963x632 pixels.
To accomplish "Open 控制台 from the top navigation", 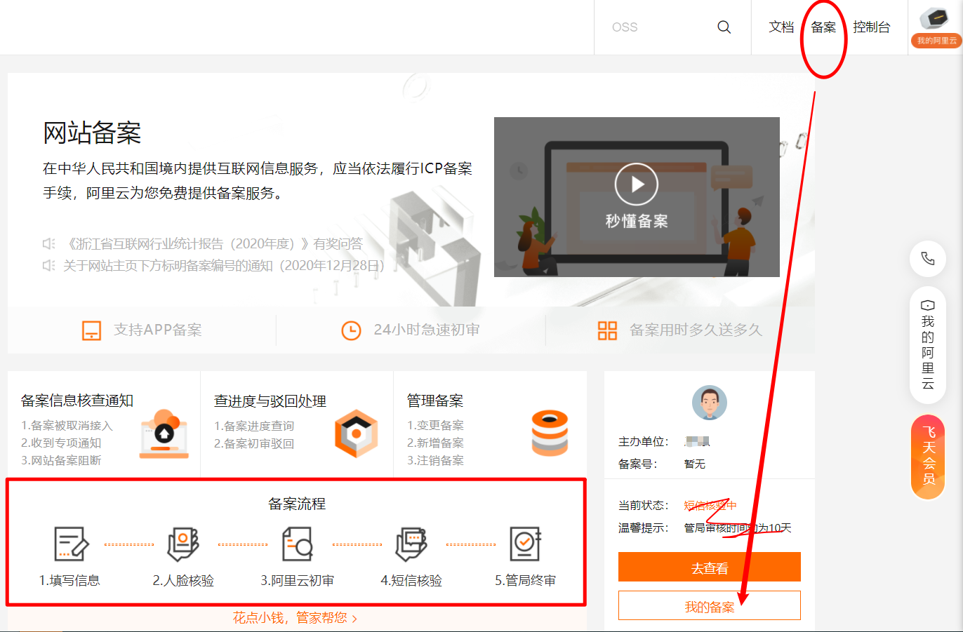I will coord(872,27).
